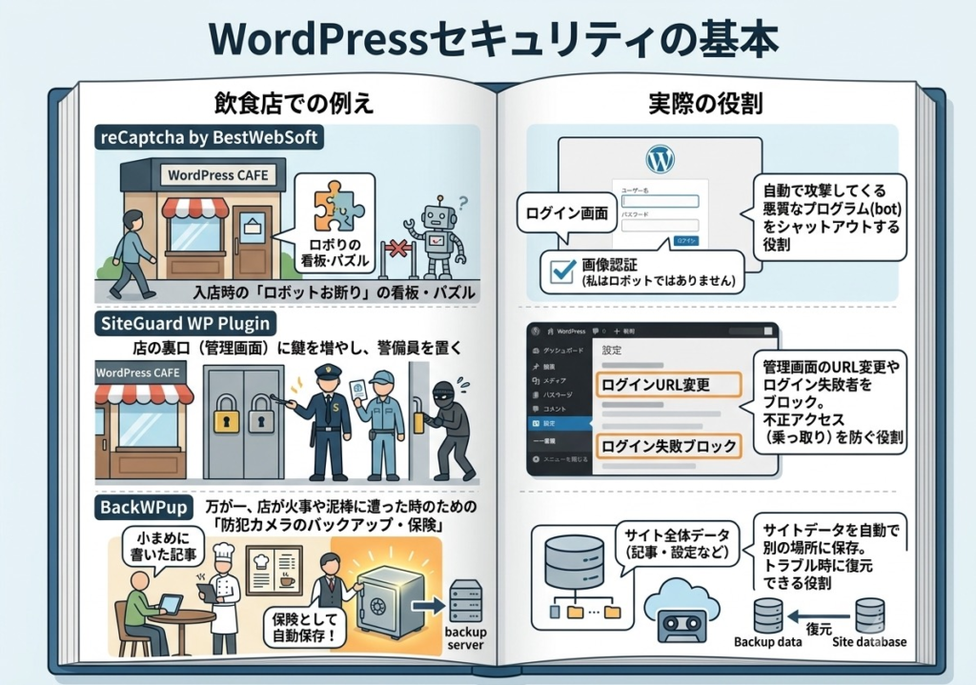Click the 設定 heading in admin content
This screenshot has height=685, width=976.
(x=611, y=351)
